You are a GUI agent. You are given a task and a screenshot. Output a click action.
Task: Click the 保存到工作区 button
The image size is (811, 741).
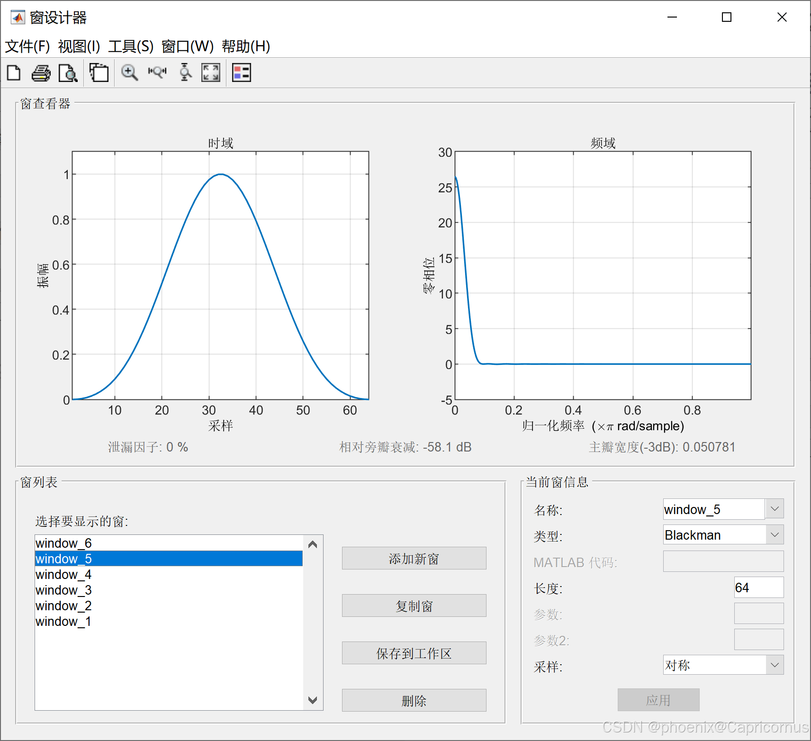(x=414, y=653)
